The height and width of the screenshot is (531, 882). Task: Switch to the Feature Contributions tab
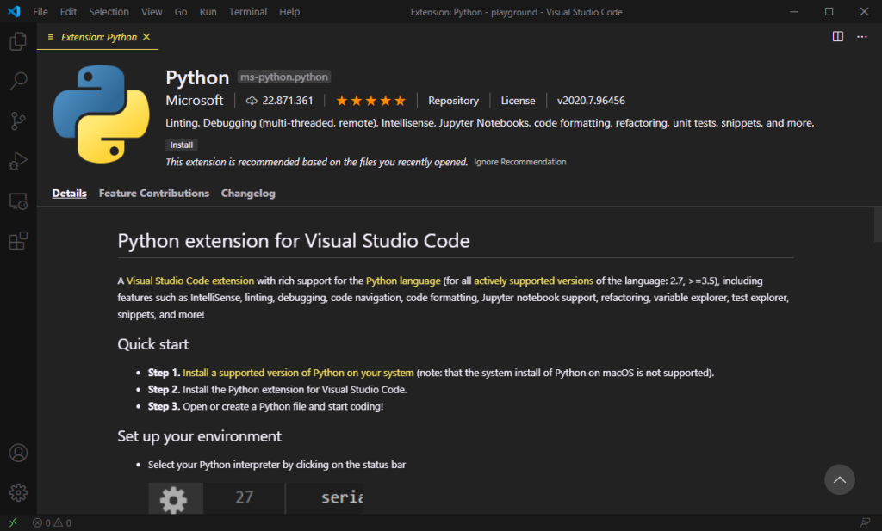click(153, 193)
